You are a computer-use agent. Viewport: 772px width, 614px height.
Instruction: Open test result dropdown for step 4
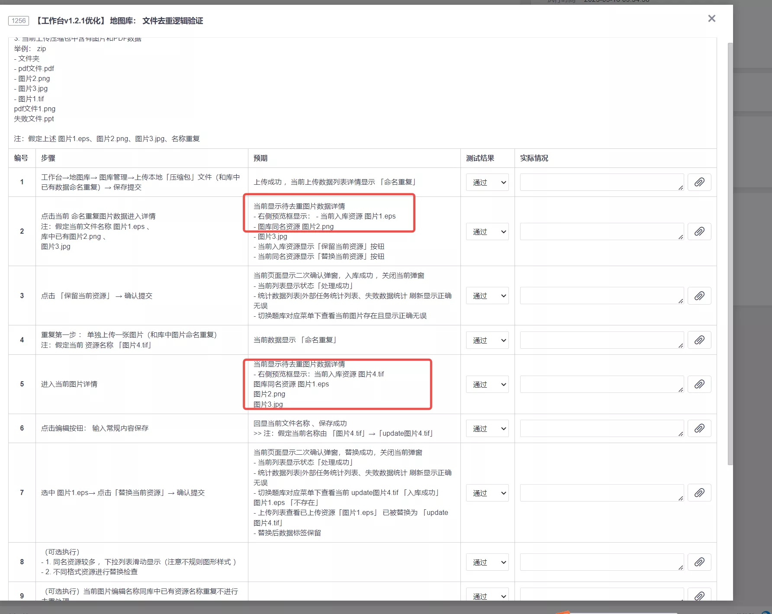[x=487, y=340]
